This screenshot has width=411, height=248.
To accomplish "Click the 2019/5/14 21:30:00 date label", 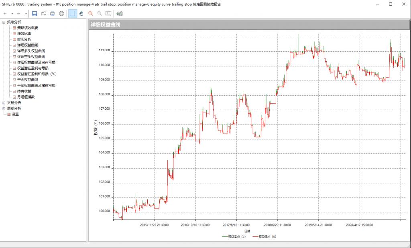I will point(318,225).
